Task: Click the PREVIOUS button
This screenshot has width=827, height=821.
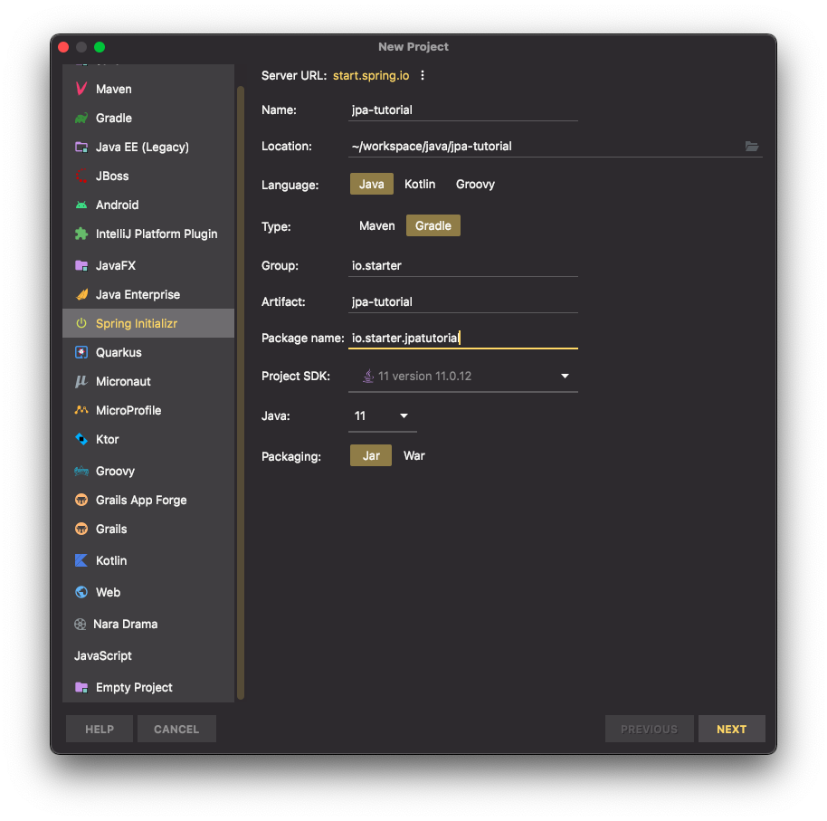Action: (650, 730)
